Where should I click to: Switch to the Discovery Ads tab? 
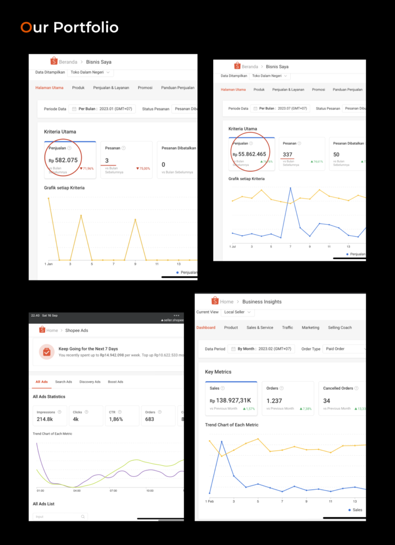[90, 382]
